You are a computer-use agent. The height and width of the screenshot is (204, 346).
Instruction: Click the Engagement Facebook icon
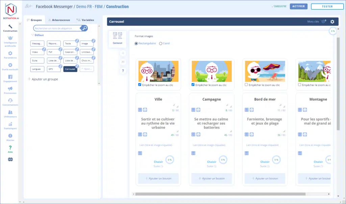[10, 78]
